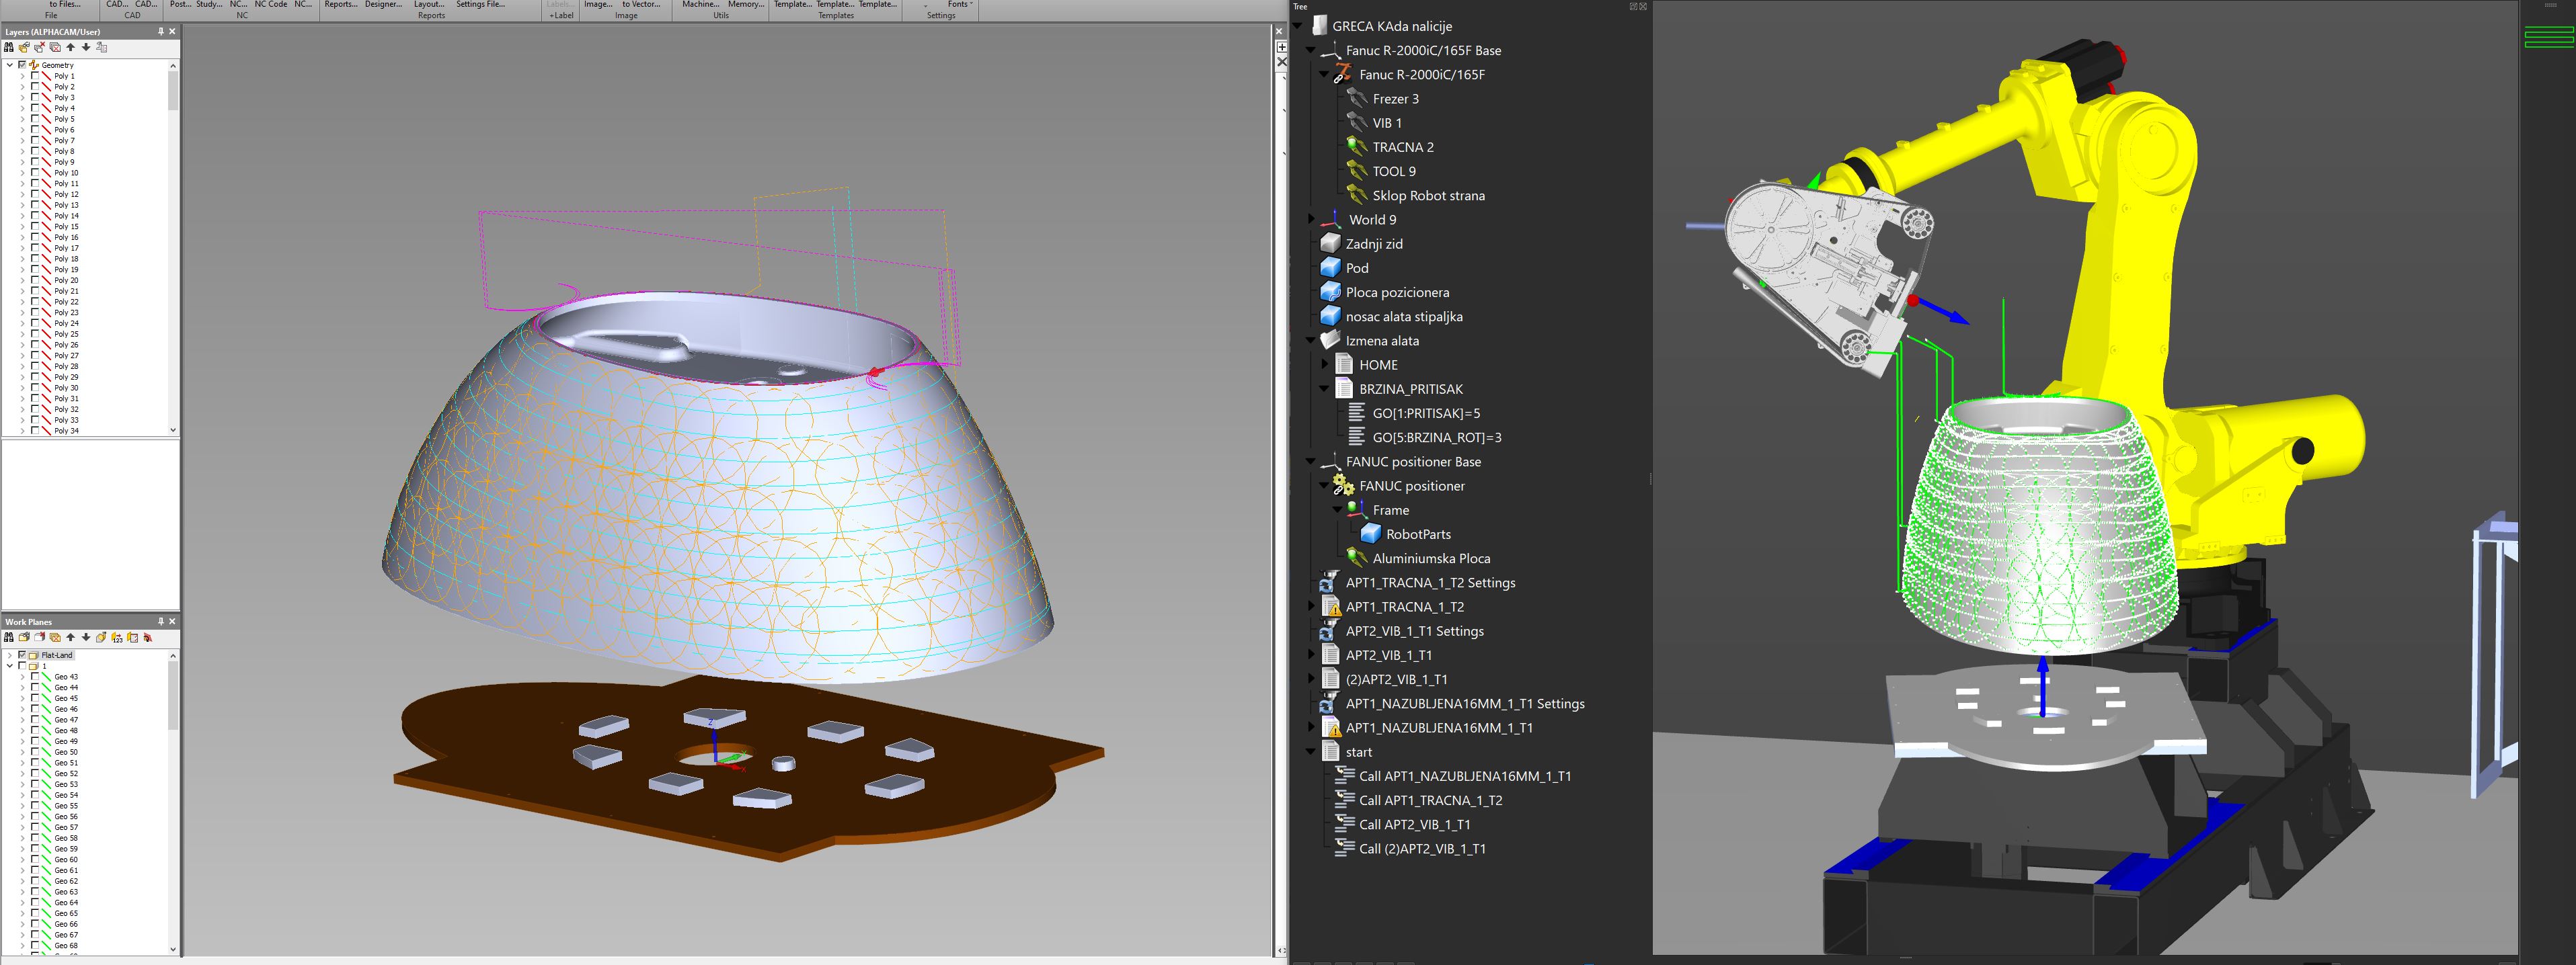
Task: Click the binoculars find icon in Layers panel
Action: [9, 47]
